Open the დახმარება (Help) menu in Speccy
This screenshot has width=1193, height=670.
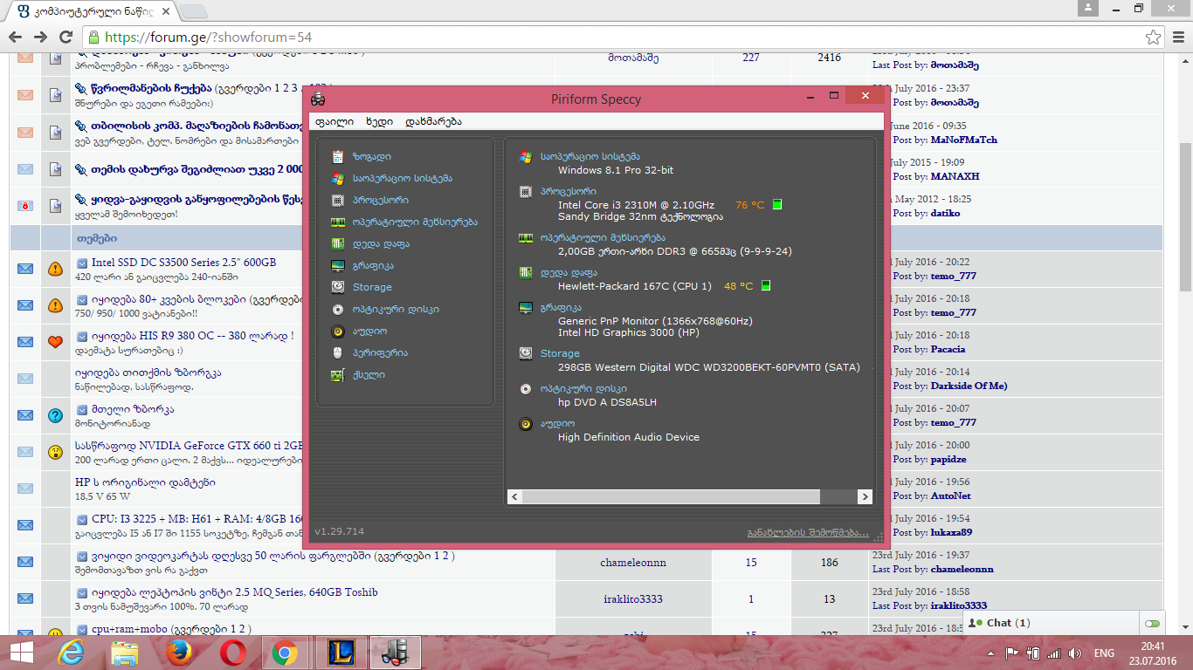point(433,121)
